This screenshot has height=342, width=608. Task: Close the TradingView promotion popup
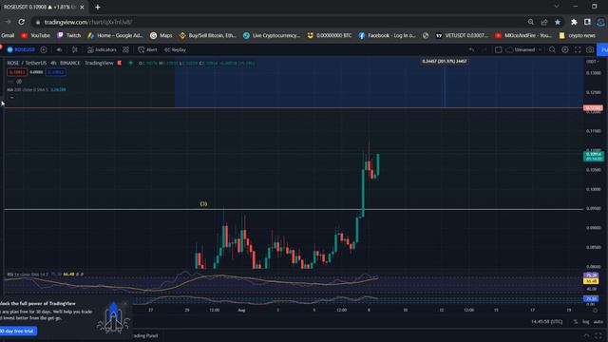(124, 303)
